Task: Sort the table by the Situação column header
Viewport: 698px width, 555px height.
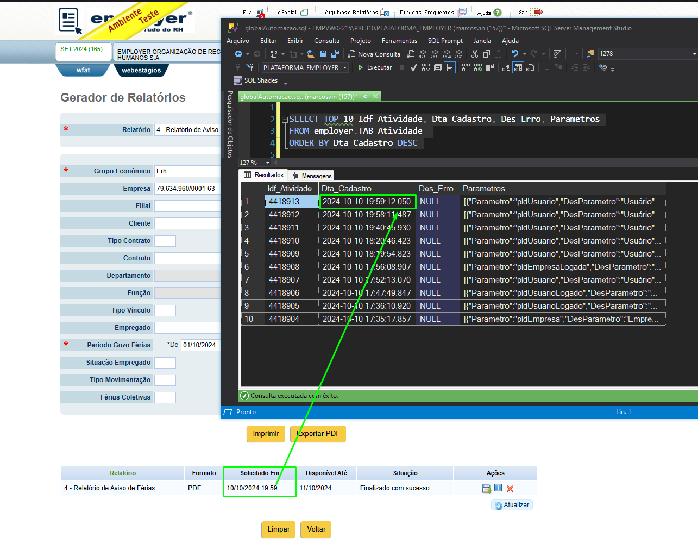Action: 405,473
